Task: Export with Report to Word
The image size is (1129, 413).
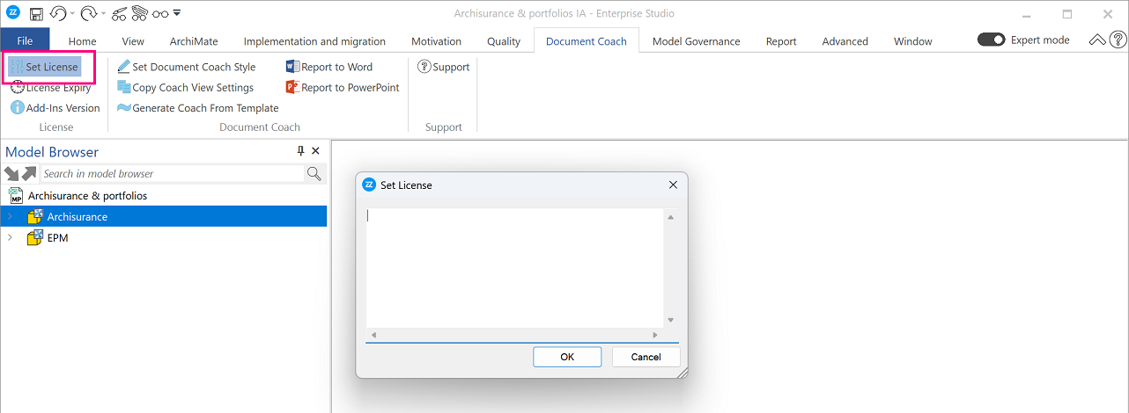Action: (x=329, y=67)
